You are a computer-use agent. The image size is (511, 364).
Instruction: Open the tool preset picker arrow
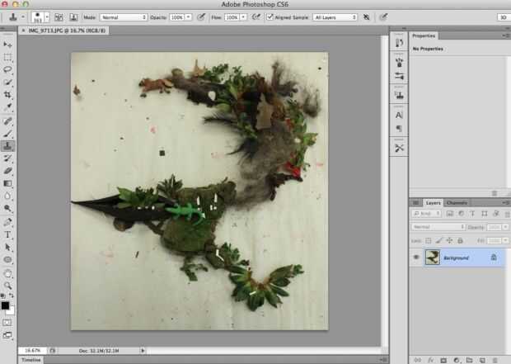tap(23, 17)
